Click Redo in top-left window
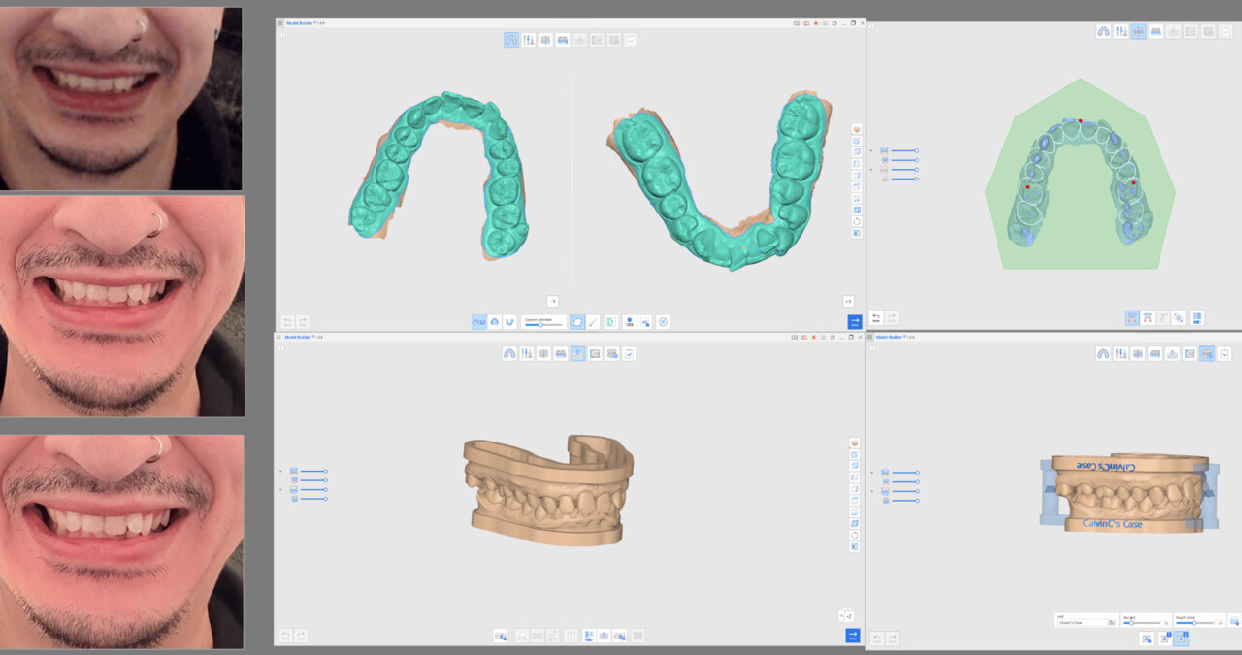The width and height of the screenshot is (1242, 655). click(303, 321)
